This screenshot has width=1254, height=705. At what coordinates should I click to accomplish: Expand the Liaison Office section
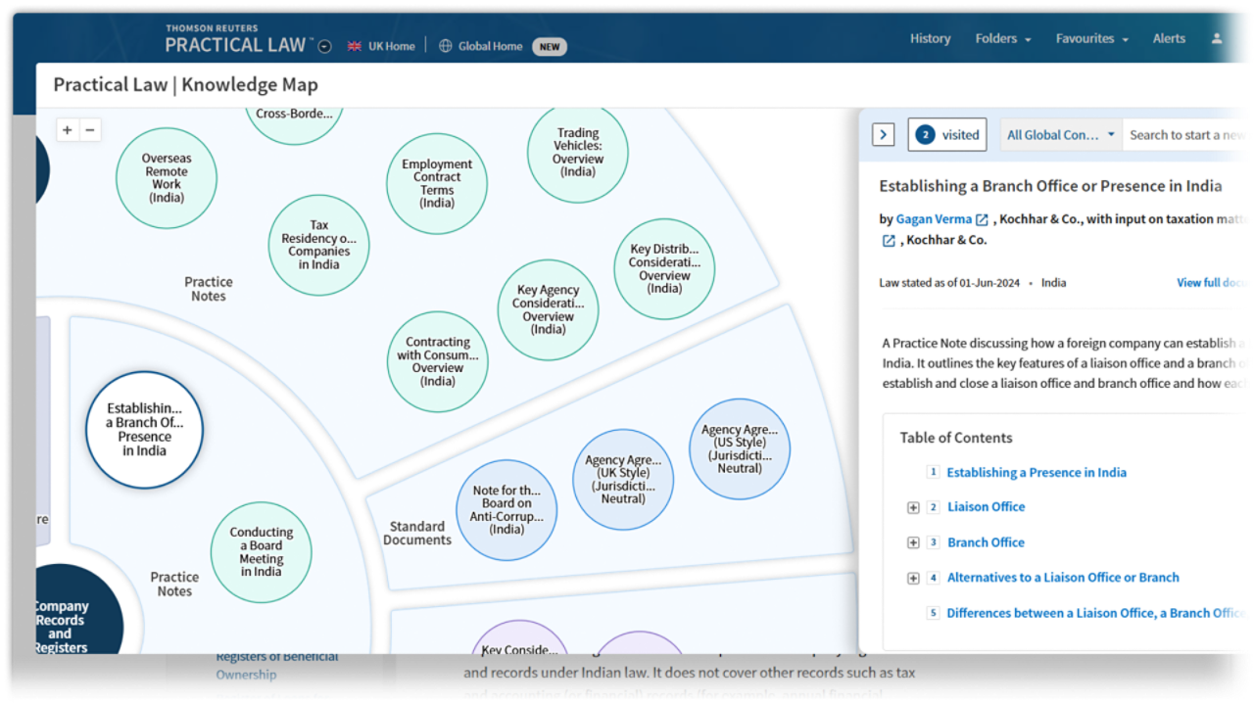tap(913, 507)
